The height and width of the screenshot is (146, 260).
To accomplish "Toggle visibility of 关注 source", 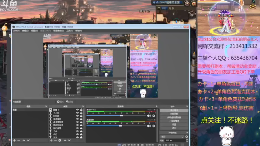I will (x=77, y=137).
